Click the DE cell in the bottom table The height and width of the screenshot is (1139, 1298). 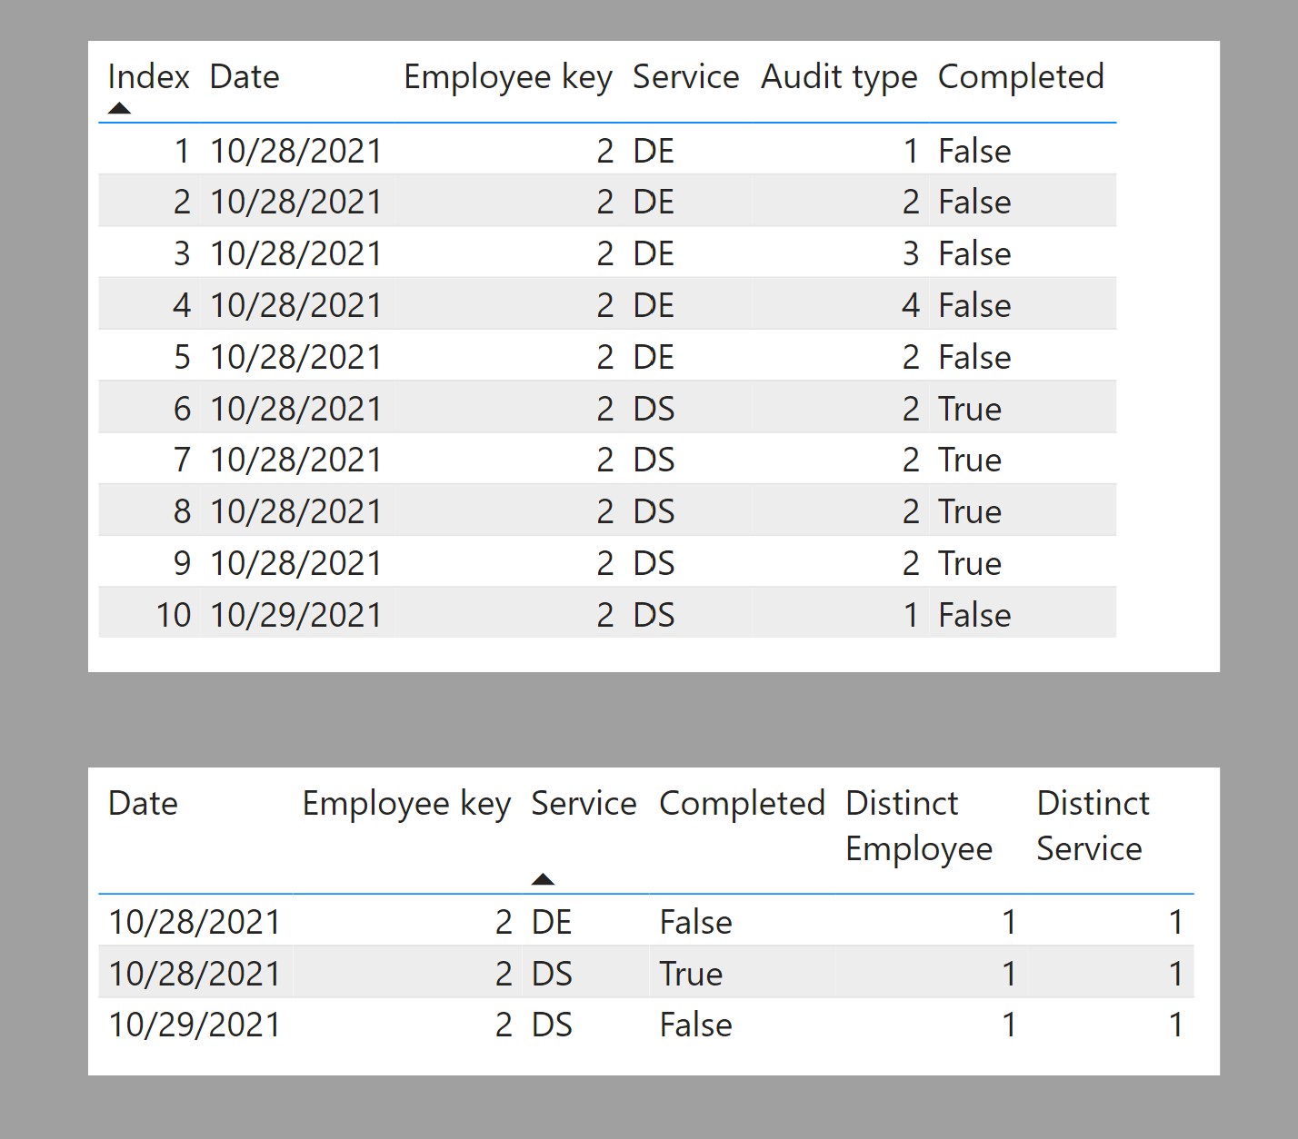click(x=552, y=922)
